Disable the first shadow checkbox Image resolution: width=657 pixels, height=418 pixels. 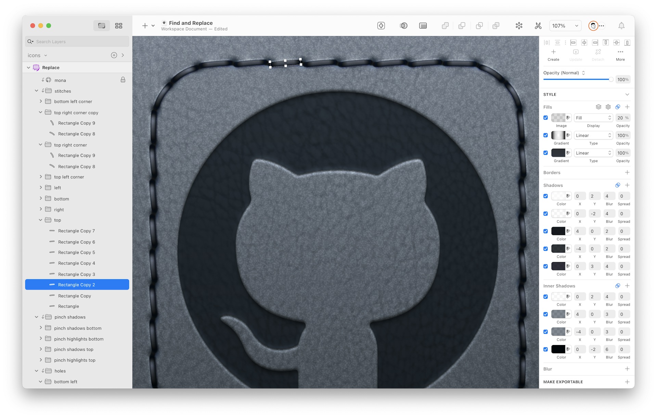coord(546,196)
